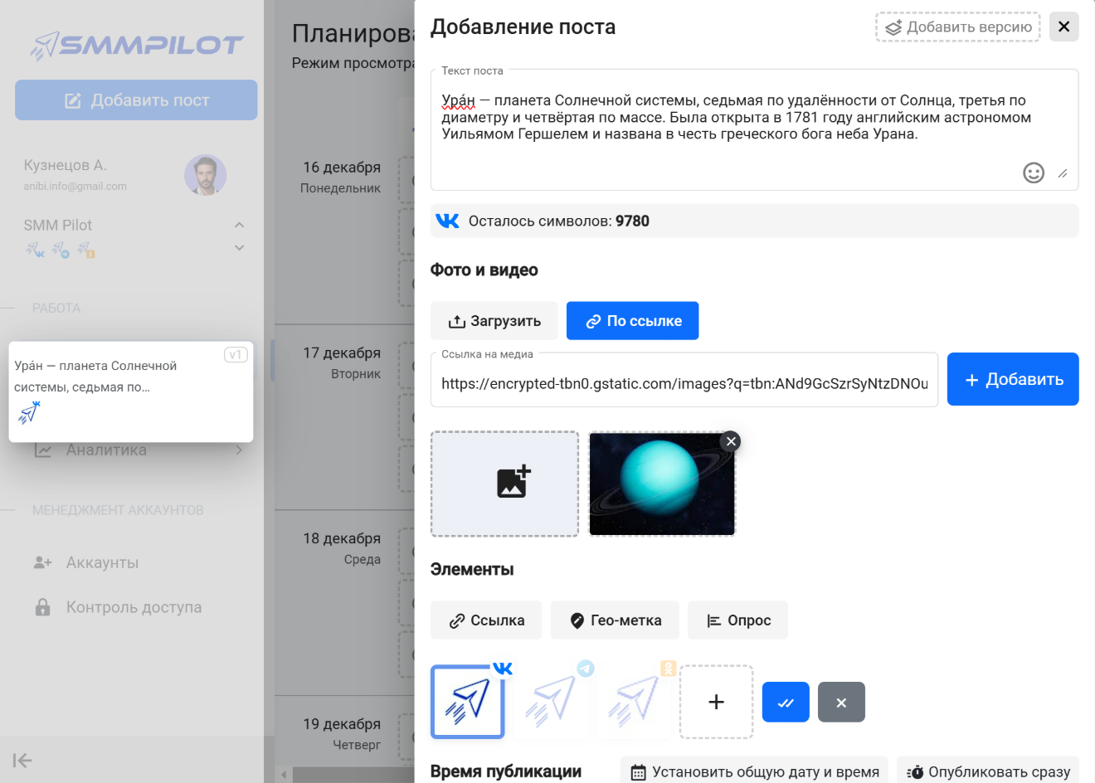
Task: Remove the Uranus image attachment
Action: click(x=730, y=441)
